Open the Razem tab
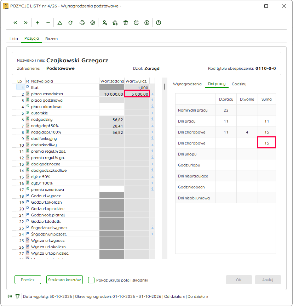Image resolution: width=293 pixels, height=306 pixels. (x=51, y=39)
